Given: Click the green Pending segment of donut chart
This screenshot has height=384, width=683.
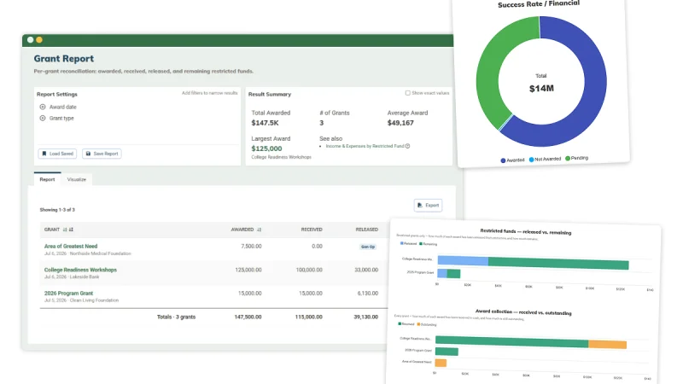Looking at the screenshot, I should click(490, 70).
